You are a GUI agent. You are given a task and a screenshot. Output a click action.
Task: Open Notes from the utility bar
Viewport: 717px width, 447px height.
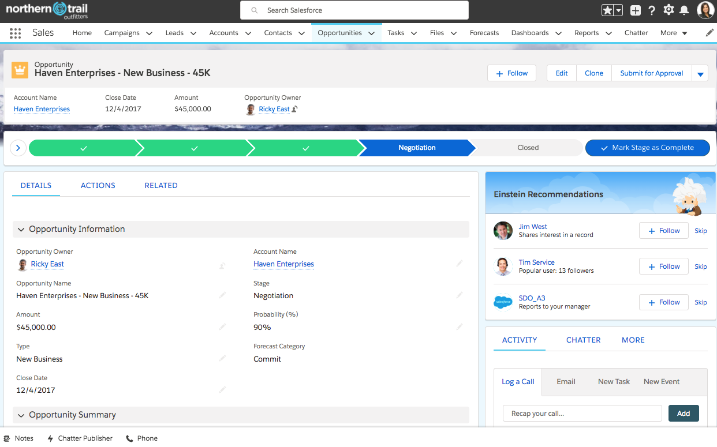18,438
